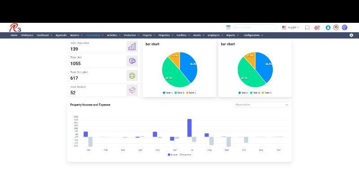Click the Total Properties building icon
Image resolution: width=359 pixels, height=192 pixels.
click(132, 47)
